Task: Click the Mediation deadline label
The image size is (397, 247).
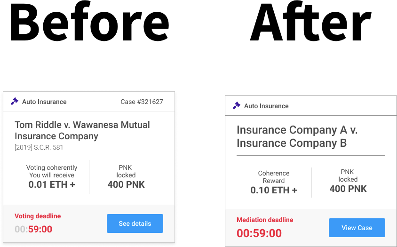Action: (x=265, y=220)
